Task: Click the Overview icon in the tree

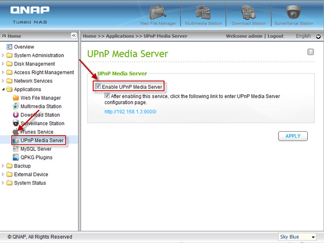Action: [x=9, y=47]
